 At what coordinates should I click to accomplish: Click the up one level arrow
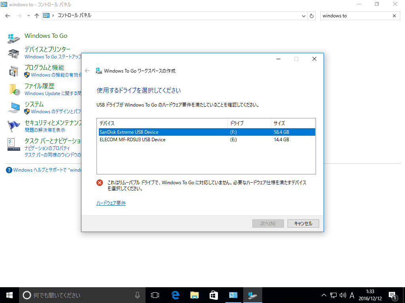pos(37,16)
